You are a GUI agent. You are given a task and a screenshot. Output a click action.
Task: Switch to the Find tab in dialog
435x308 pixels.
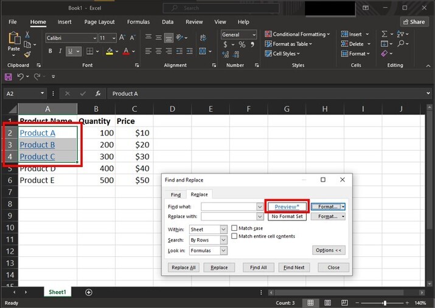point(175,195)
